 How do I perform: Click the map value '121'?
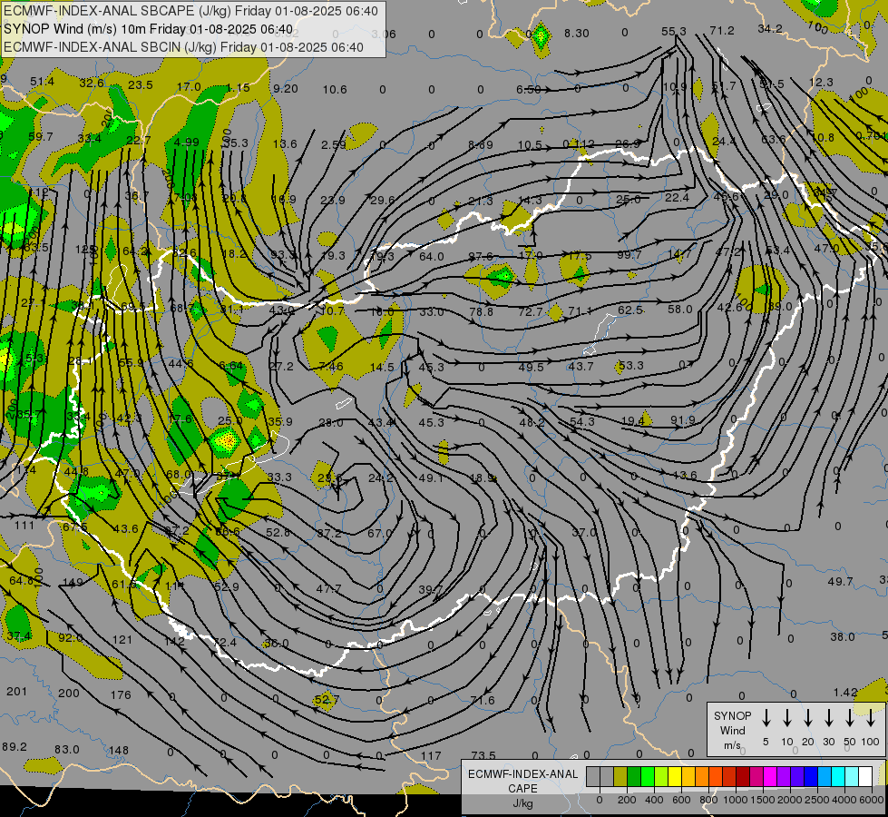click(122, 640)
